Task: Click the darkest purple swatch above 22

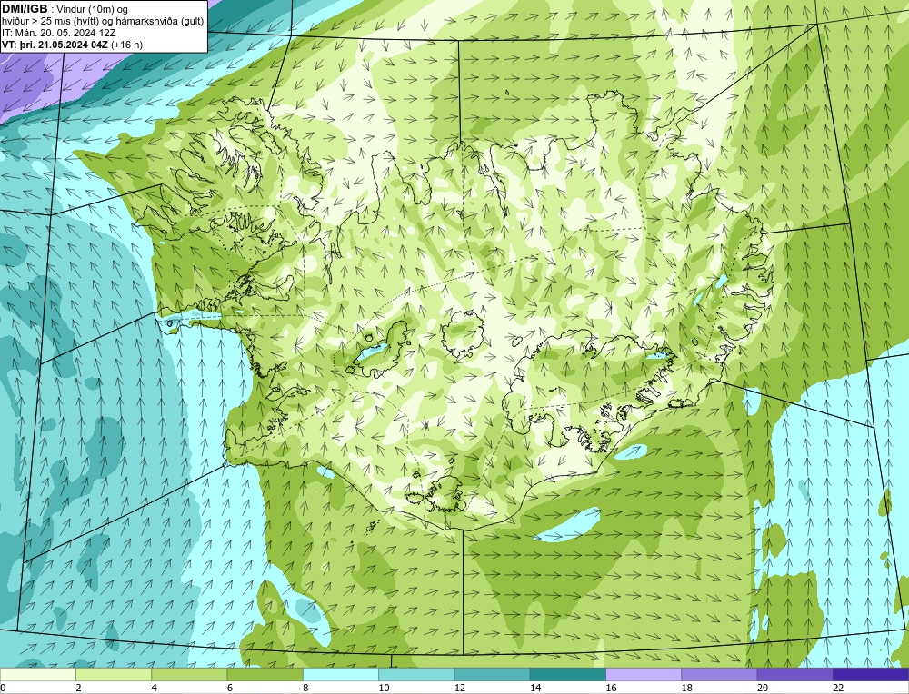Action: (871, 675)
